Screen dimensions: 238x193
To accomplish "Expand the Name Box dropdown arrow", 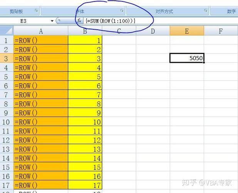I will (52, 21).
